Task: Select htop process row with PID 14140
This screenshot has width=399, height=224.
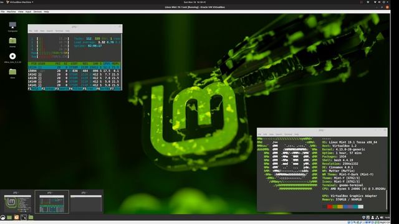Action: (75, 82)
